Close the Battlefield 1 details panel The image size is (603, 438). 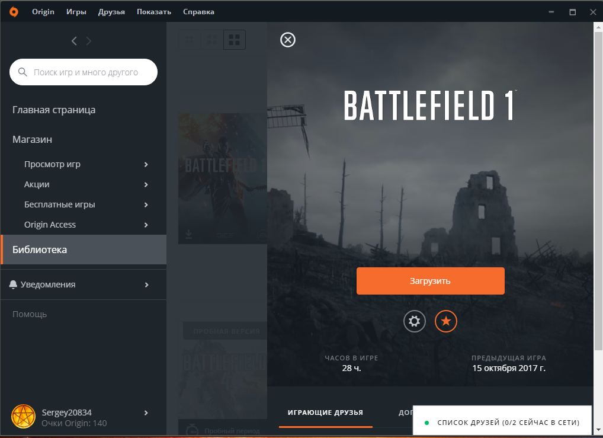click(288, 40)
